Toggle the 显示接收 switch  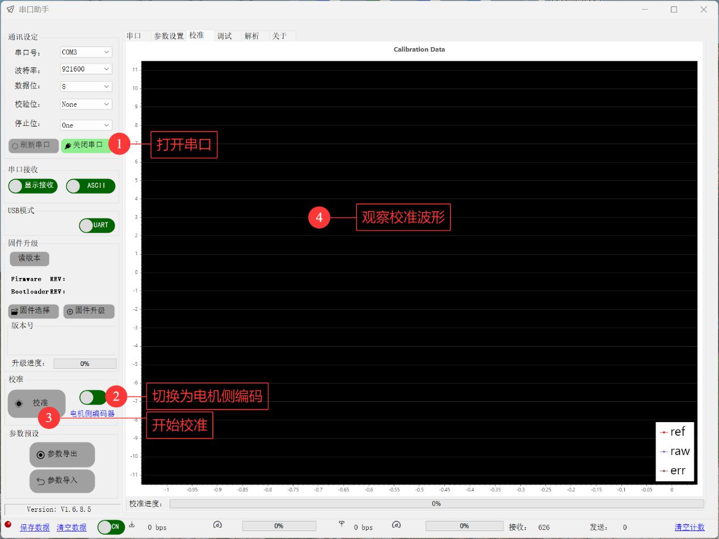tap(33, 186)
